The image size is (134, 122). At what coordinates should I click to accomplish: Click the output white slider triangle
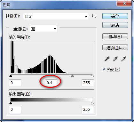point(92,103)
